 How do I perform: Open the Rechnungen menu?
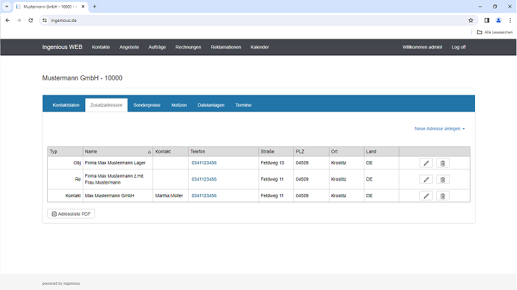tap(188, 47)
